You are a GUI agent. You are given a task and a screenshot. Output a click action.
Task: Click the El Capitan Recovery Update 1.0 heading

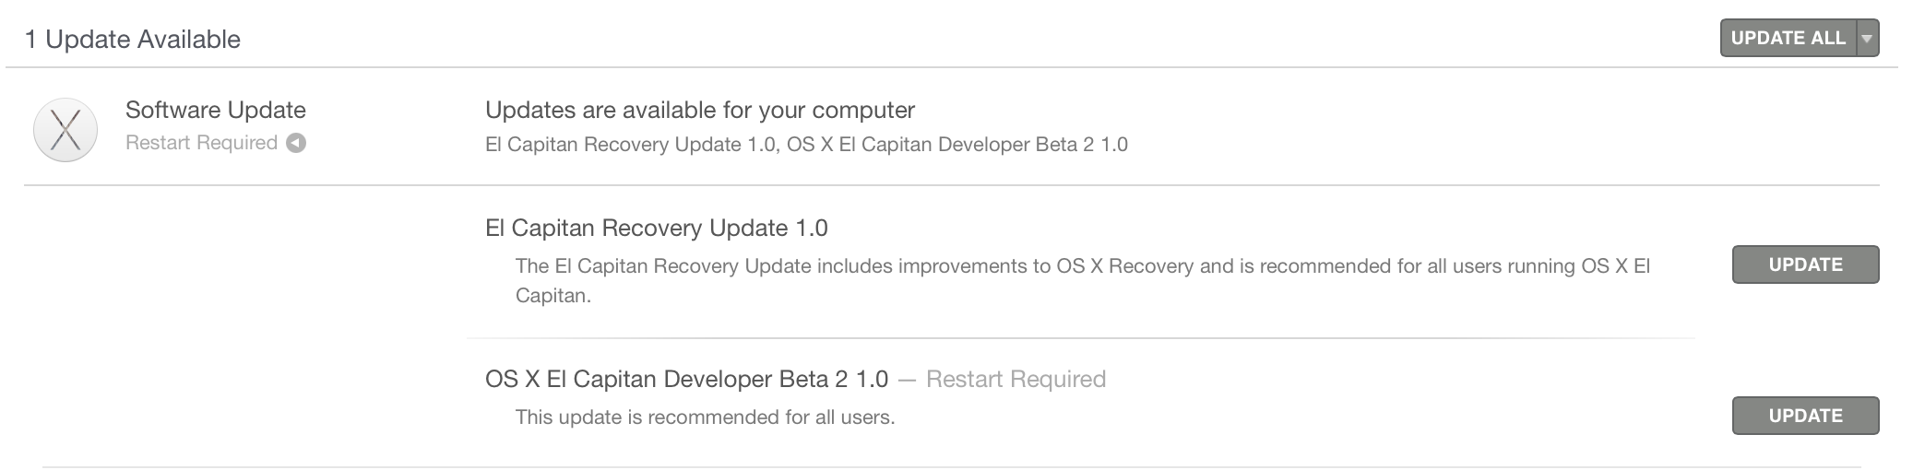(x=657, y=228)
